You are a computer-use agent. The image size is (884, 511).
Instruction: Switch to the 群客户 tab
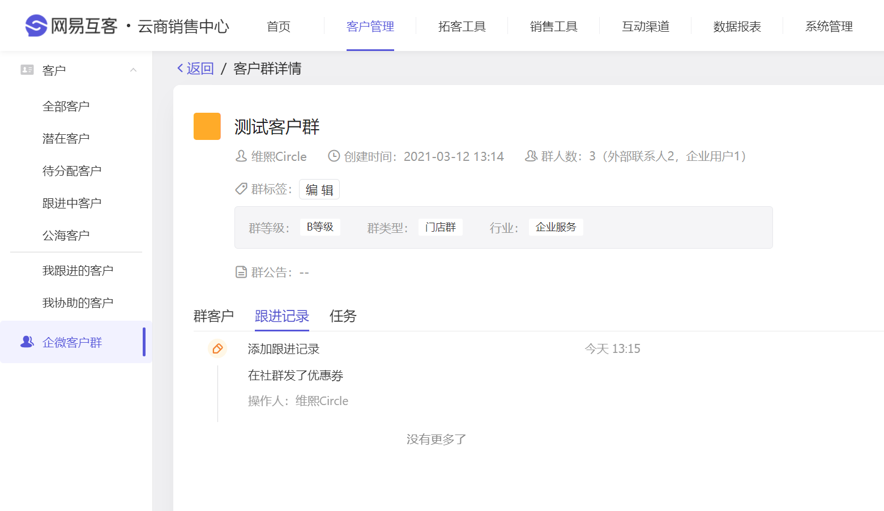213,316
